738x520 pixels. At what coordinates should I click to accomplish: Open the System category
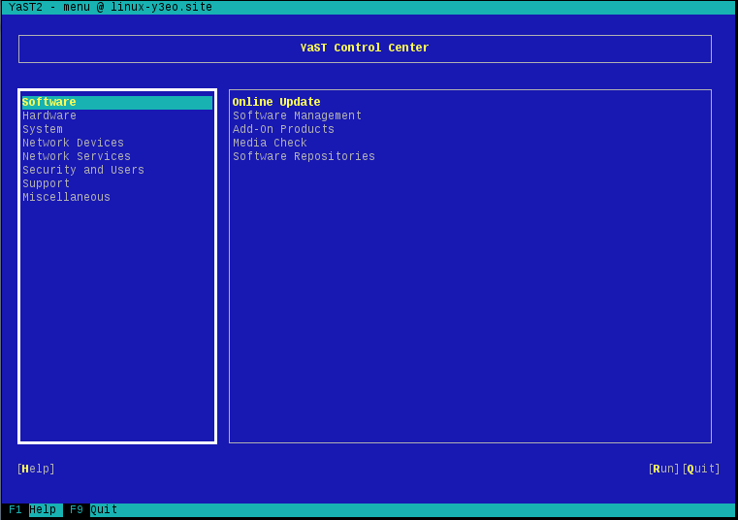click(43, 130)
